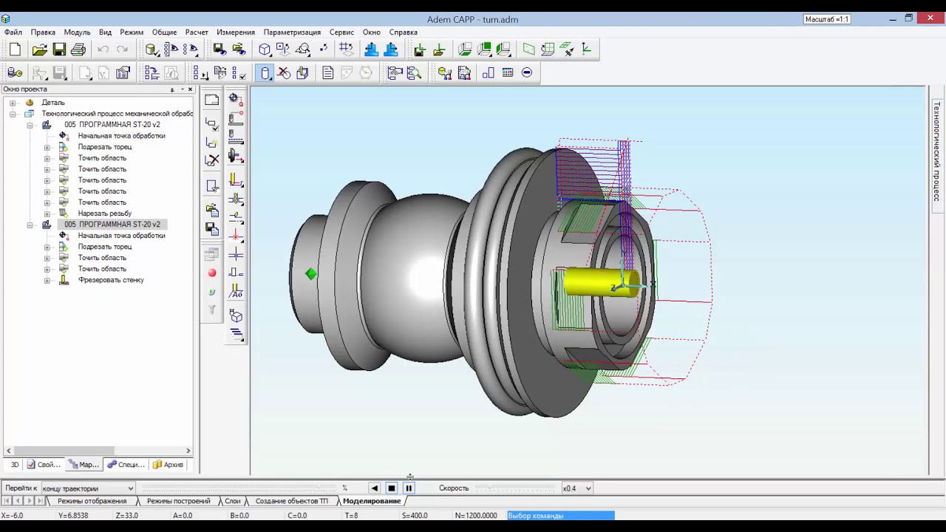946x532 pixels.
Task: Click the calculator icon in second toolbar
Action: (508, 72)
